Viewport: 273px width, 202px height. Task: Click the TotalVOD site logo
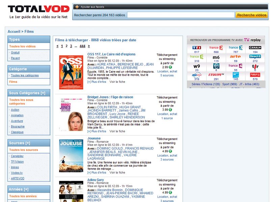click(x=38, y=9)
